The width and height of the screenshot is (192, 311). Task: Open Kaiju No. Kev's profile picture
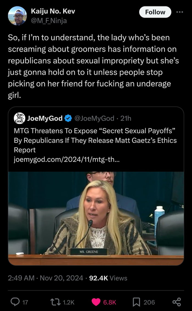coord(18,16)
